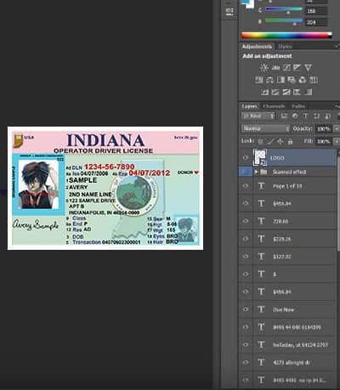Lock transparent pixels of layer

click(x=261, y=141)
